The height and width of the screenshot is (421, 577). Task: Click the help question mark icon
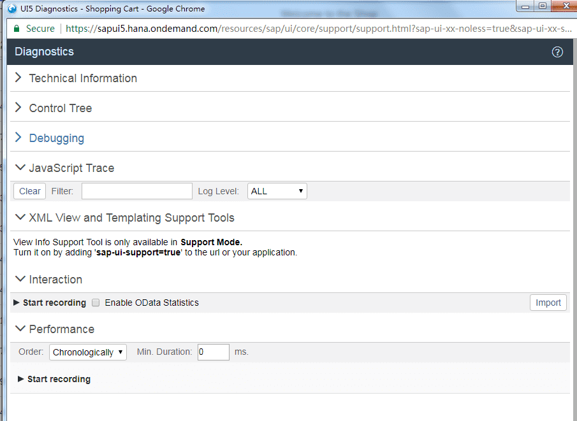(557, 52)
